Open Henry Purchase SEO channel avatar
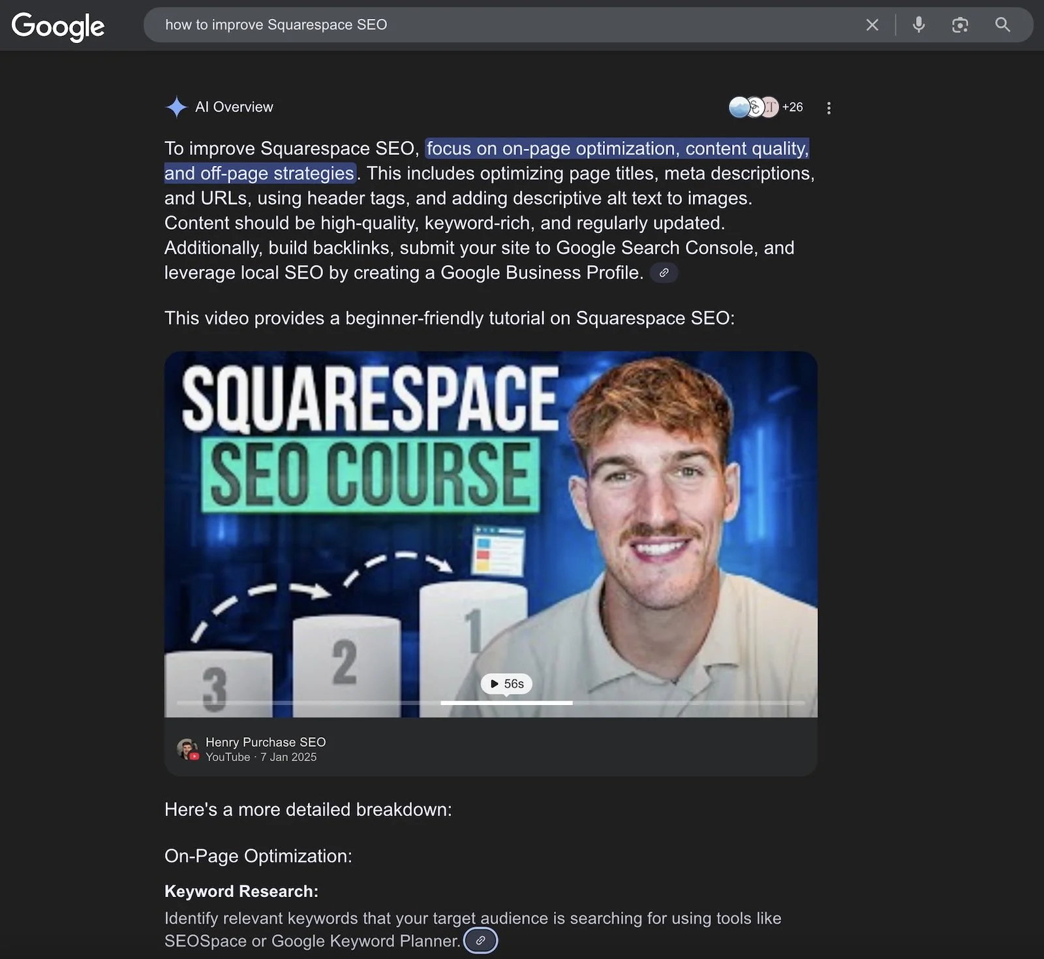This screenshot has width=1044, height=959. pyautogui.click(x=187, y=749)
